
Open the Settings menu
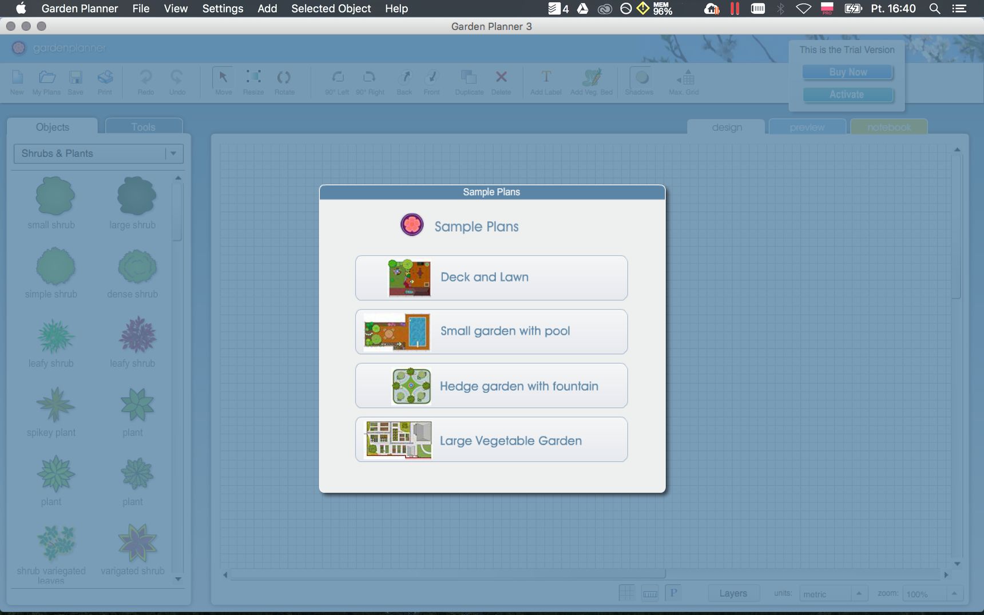[x=223, y=9]
